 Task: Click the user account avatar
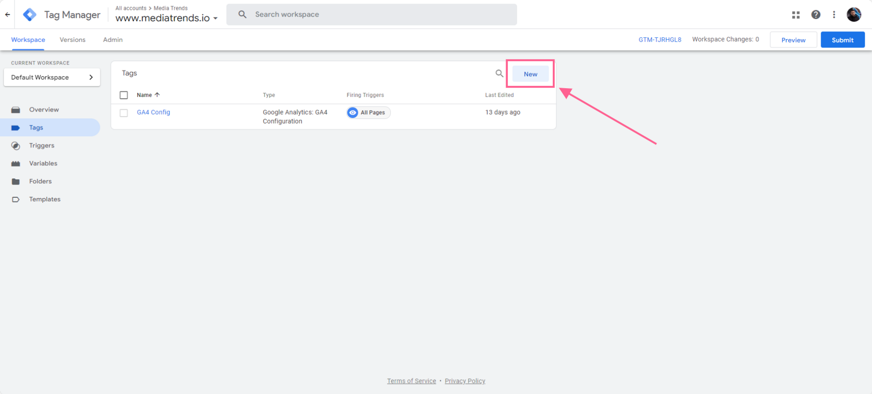(x=854, y=14)
